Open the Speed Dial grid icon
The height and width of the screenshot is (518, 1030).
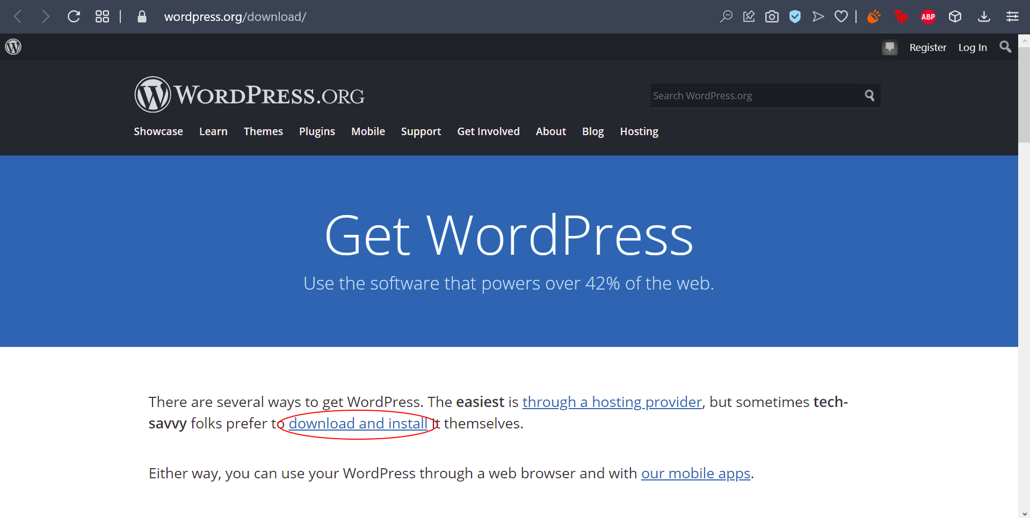click(x=102, y=17)
